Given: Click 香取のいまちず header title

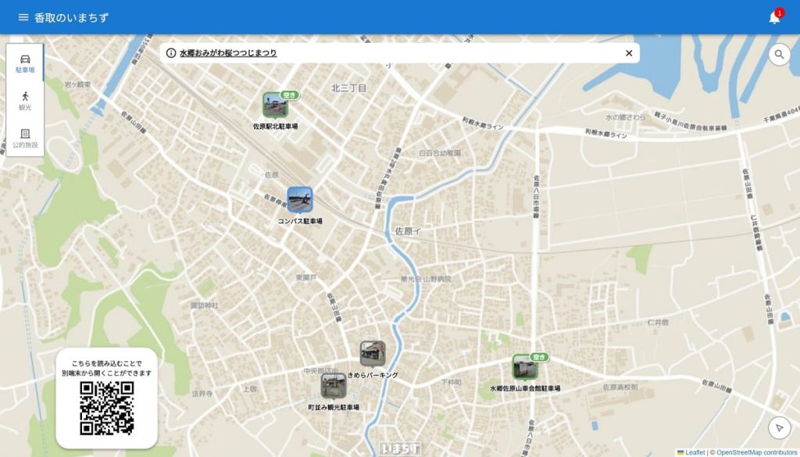Looking at the screenshot, I should click(71, 17).
